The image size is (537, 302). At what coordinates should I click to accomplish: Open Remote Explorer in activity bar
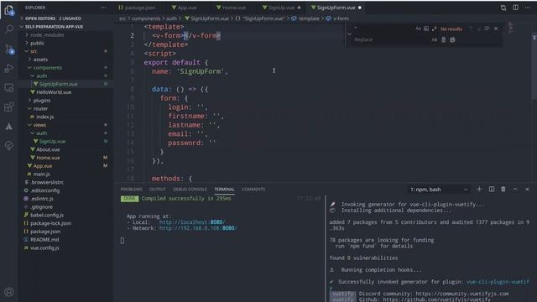(x=9, y=87)
